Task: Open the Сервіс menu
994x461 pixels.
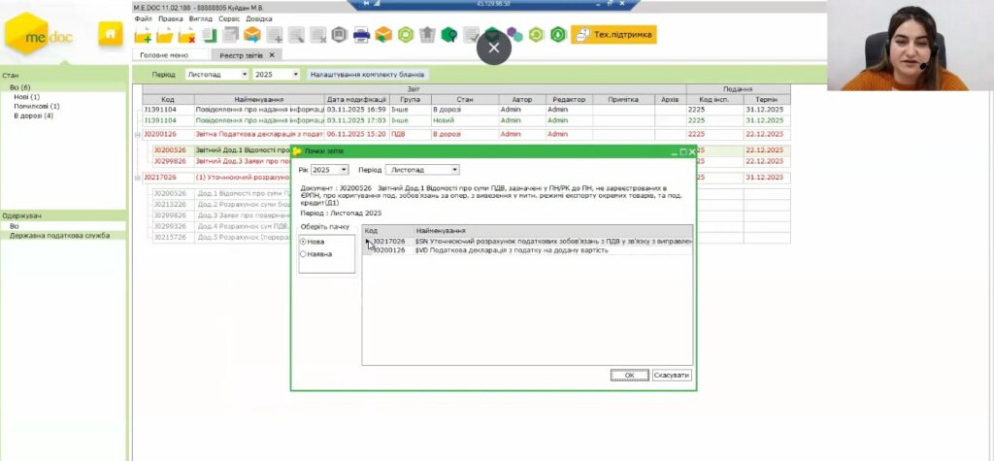Action: click(229, 18)
